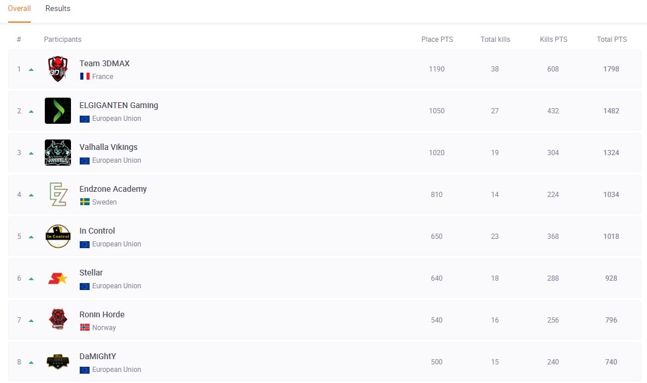647x383 pixels.
Task: Click green up arrow beside rank 8
Action: 31,363
